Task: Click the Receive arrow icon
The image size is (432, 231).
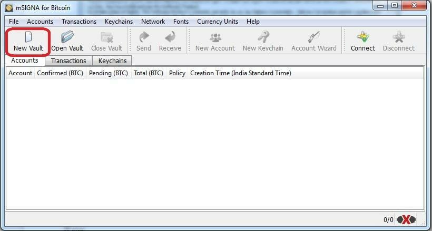Action: click(x=170, y=37)
